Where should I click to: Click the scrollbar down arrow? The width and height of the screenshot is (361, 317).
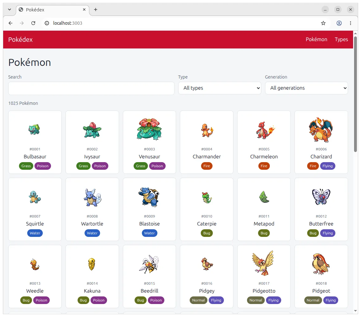pyautogui.click(x=356, y=311)
